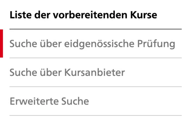
Task: Navigate to the Kursanbieter search option
Action: pos(67,72)
